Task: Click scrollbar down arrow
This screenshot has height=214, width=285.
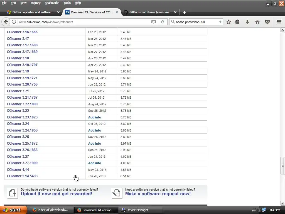Action: pos(283,203)
